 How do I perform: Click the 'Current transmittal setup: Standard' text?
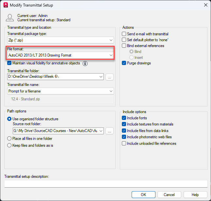click(x=44, y=20)
